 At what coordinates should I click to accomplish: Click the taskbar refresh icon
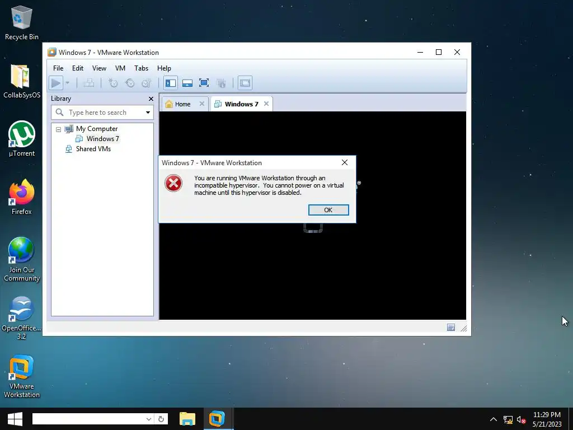pyautogui.click(x=161, y=419)
